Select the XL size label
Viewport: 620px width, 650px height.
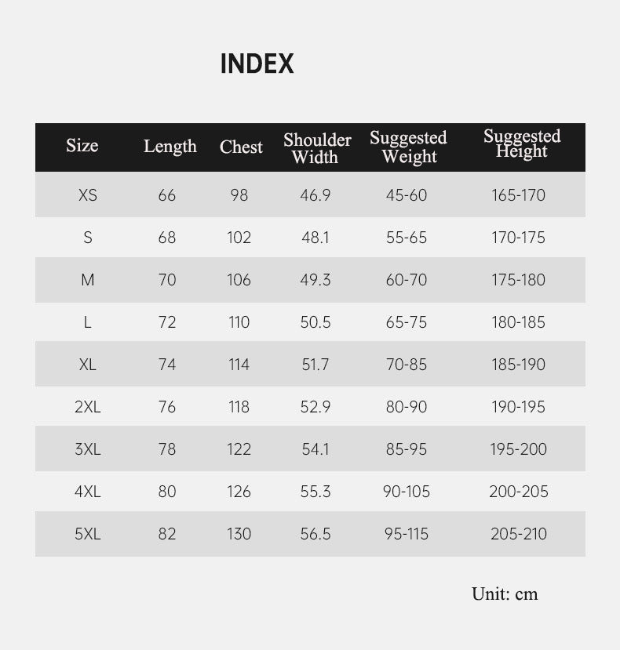tap(88, 365)
